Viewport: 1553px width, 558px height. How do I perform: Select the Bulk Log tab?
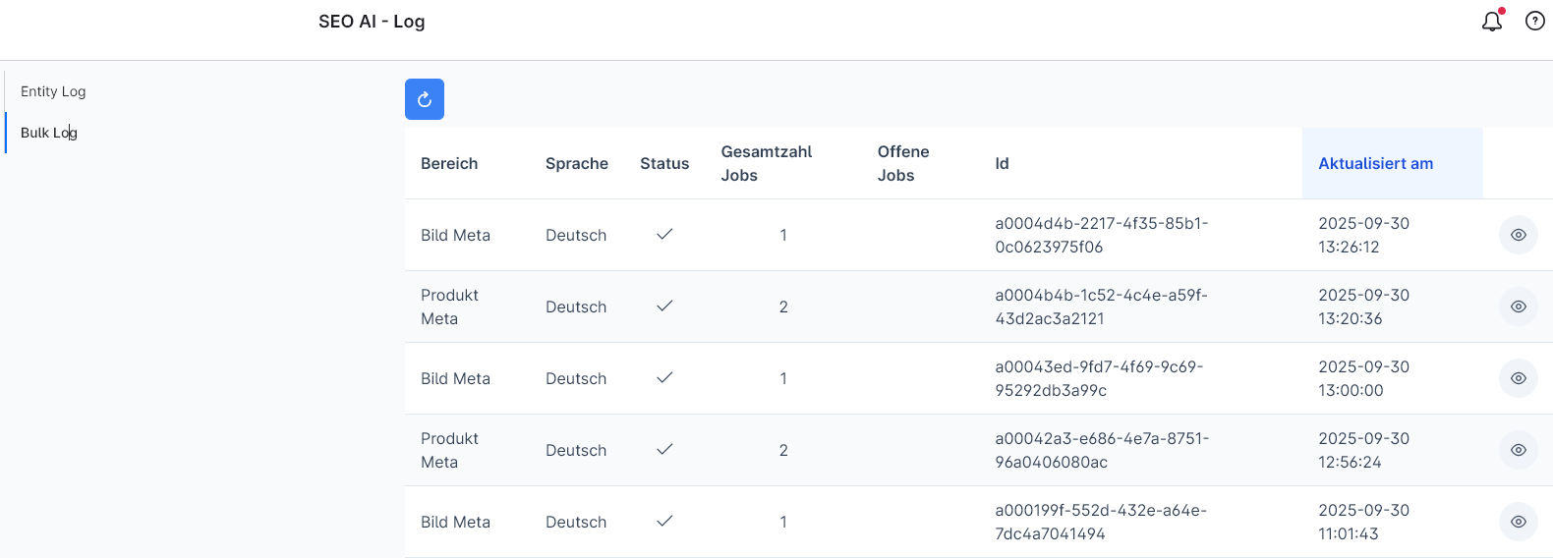tap(49, 133)
